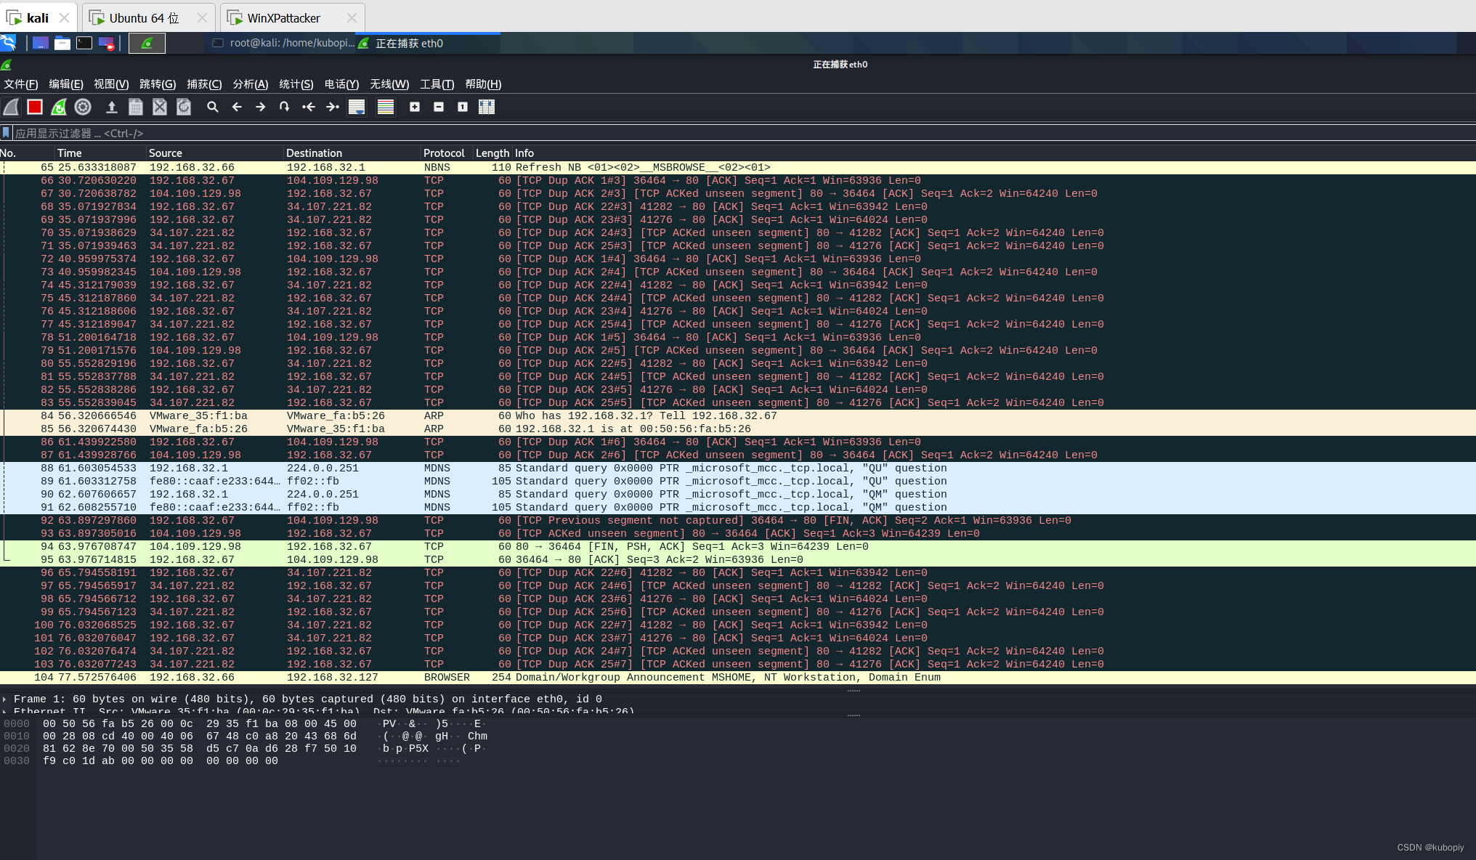Image resolution: width=1476 pixels, height=860 pixels.
Task: Switch to the root@kali terminal taskbar button
Action: pos(283,44)
